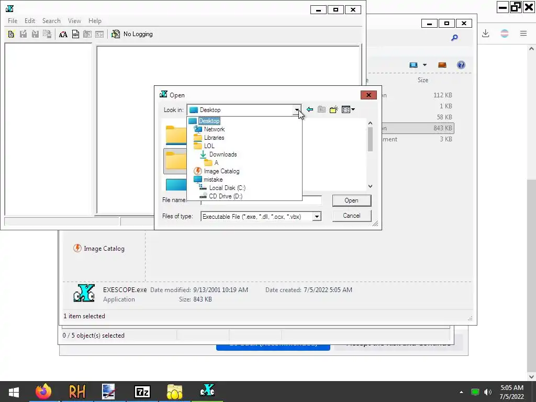This screenshot has width=536, height=402.
Task: Click the taskbar clock 5:05 AM
Action: 512,388
